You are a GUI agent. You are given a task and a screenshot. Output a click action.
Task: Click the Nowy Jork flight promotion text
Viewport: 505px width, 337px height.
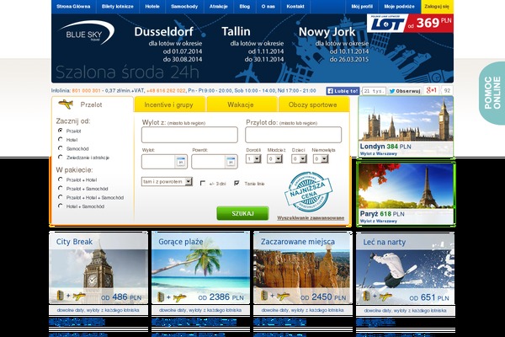click(x=333, y=45)
